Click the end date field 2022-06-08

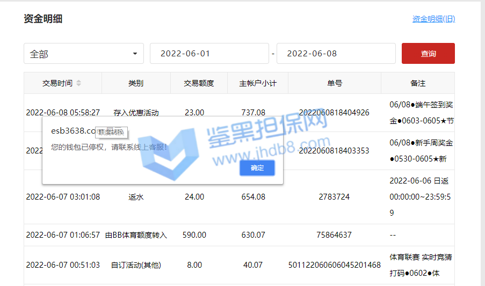[x=336, y=54]
